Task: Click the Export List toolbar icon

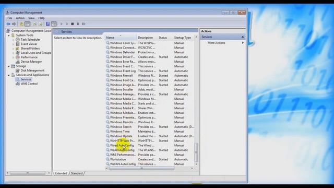Action: (40, 24)
